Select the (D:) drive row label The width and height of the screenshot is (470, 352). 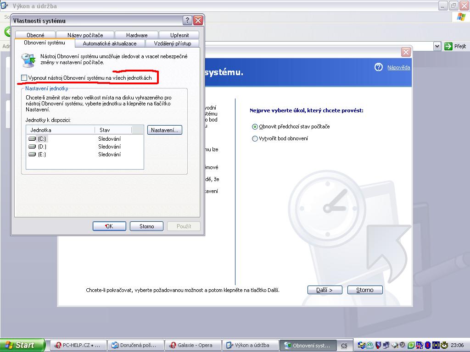coord(42,147)
